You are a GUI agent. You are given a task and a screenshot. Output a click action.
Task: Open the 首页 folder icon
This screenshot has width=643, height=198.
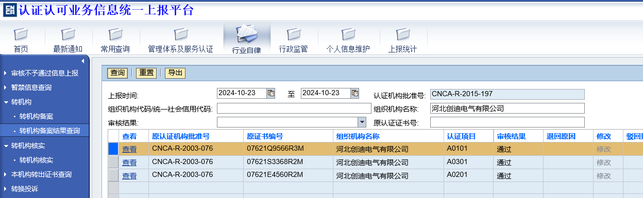(x=21, y=34)
